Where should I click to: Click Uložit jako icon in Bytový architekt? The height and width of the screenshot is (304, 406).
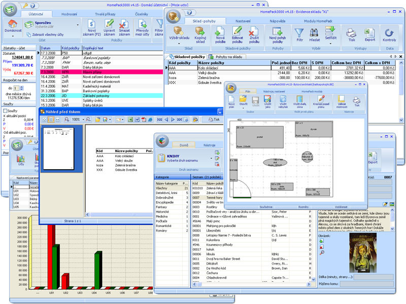coord(267,99)
